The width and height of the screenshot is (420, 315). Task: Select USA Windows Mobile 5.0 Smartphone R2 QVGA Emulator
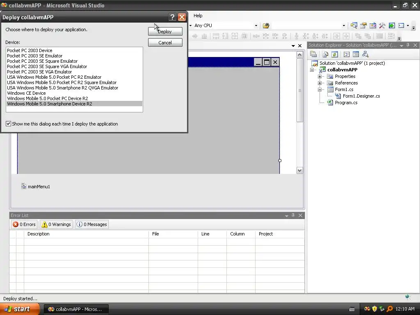74,88
